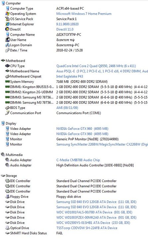The width and height of the screenshot is (148, 239).
Task: Select the BIOS Type icon
Action: point(8,108)
